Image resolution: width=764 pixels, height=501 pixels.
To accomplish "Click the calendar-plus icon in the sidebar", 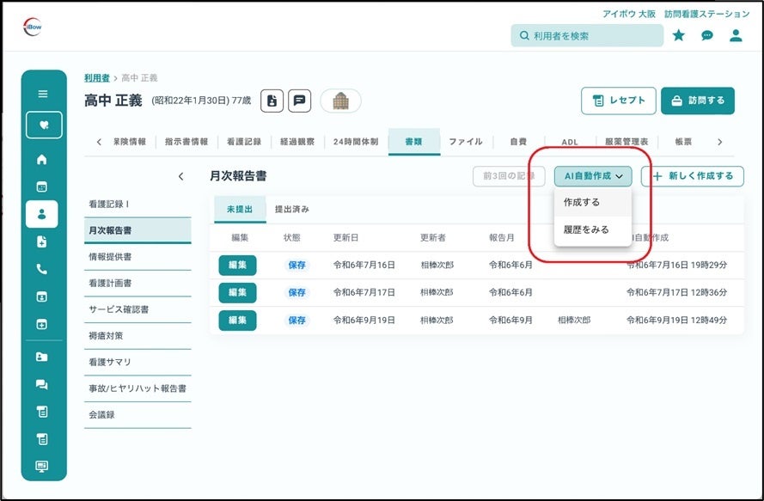I will click(42, 324).
